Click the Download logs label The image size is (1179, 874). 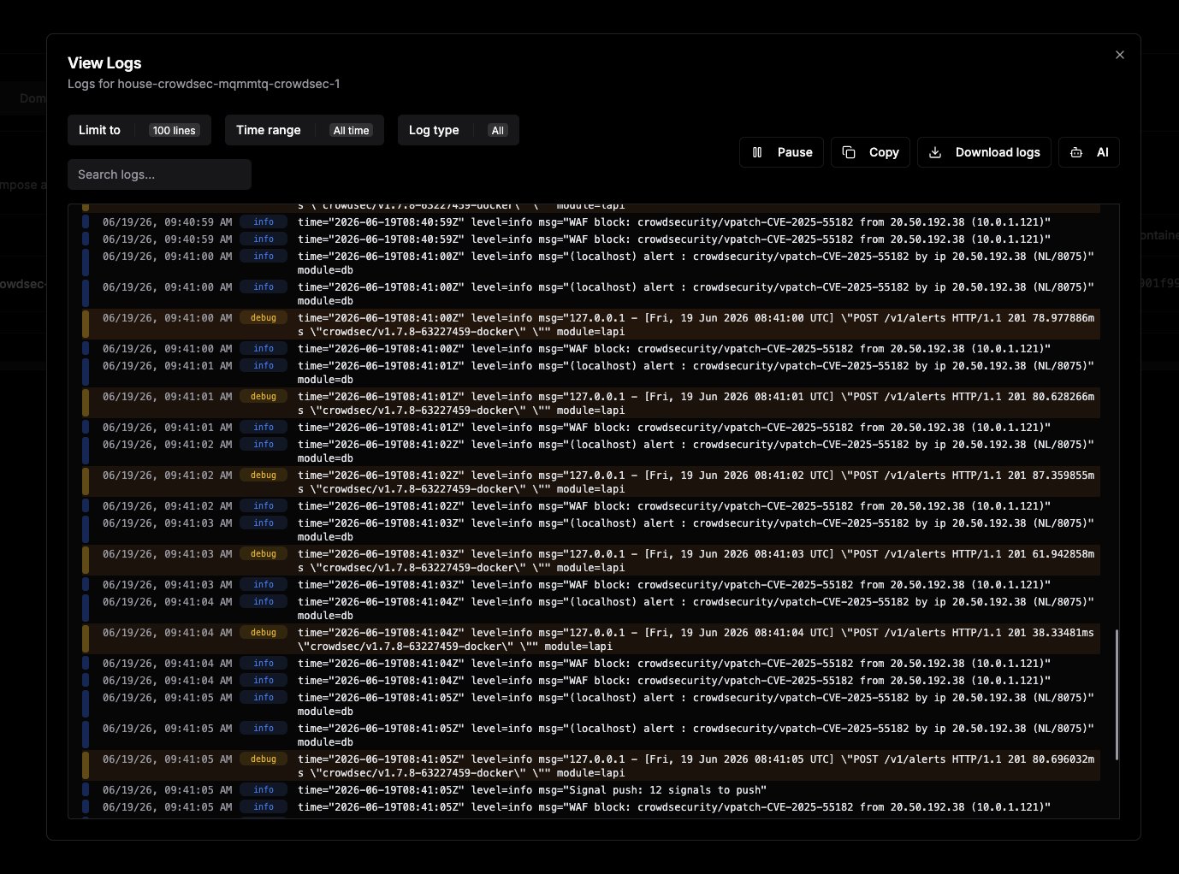(998, 152)
